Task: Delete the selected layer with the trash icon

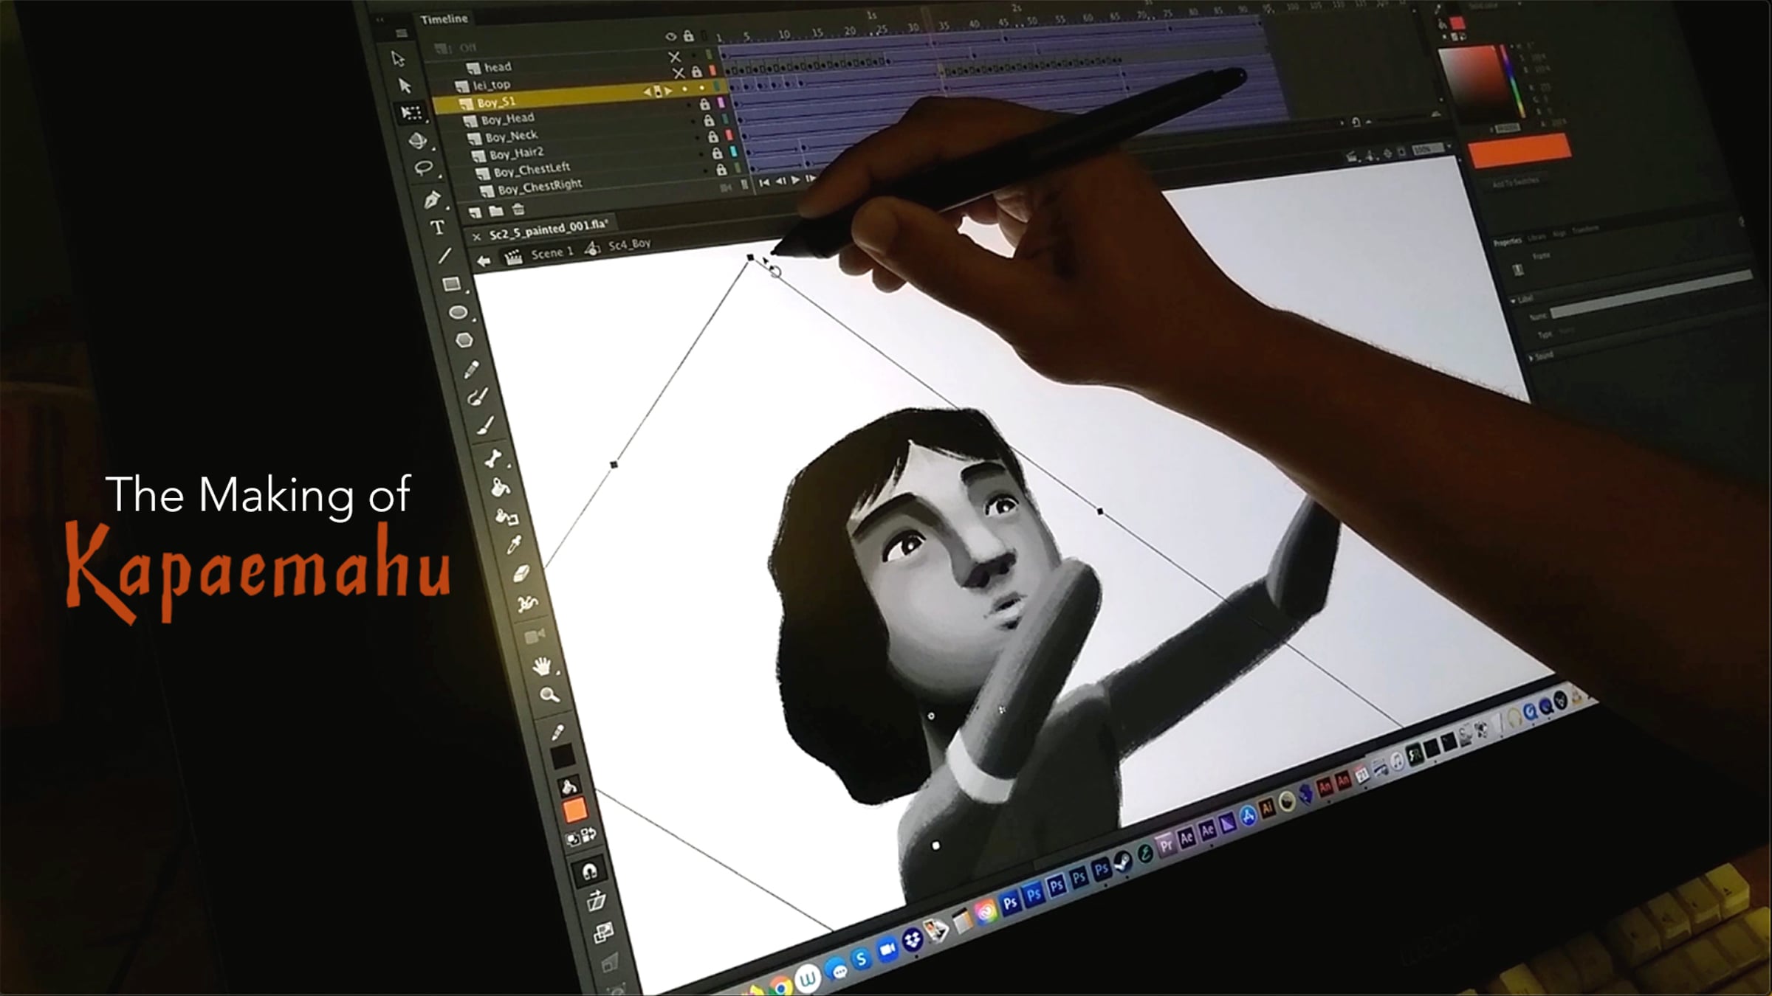Action: pyautogui.click(x=518, y=210)
